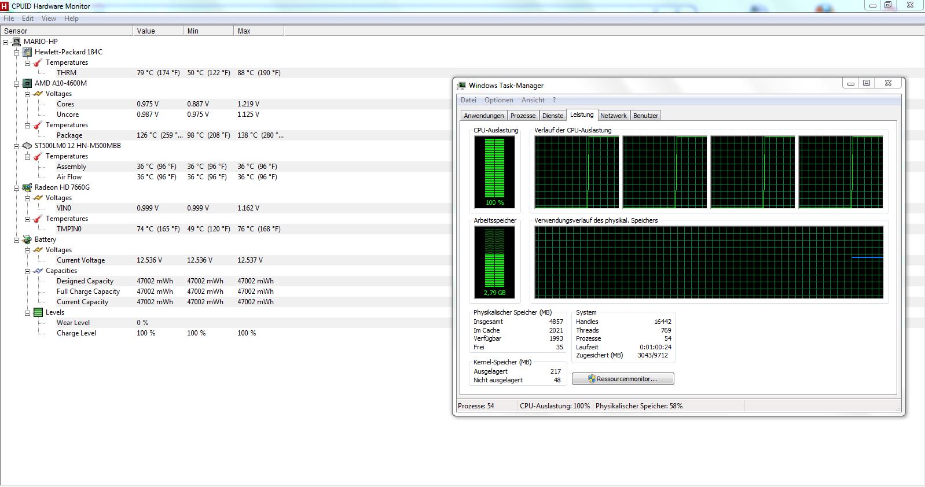Open the Optionen menu in Task-Manager
Image resolution: width=925 pixels, height=487 pixels.
tap(499, 100)
